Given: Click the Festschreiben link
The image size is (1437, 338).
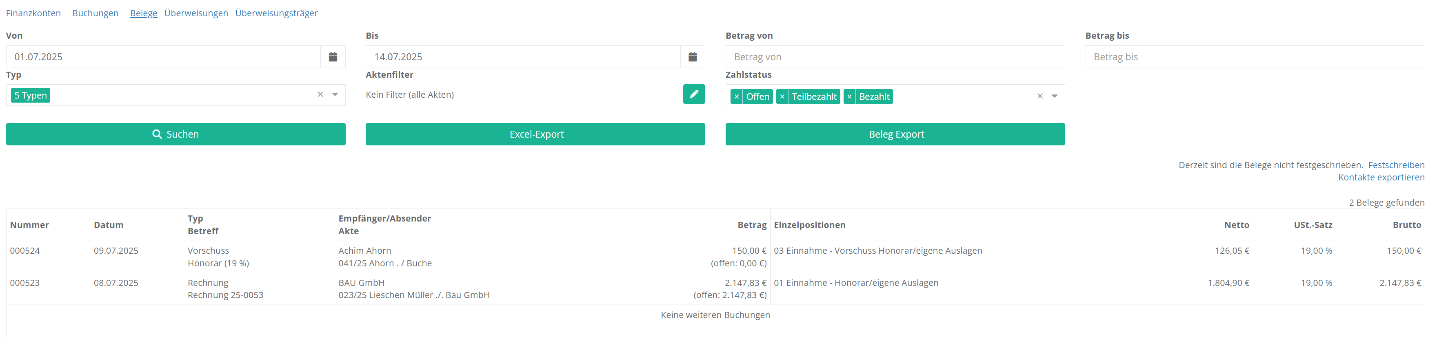Looking at the screenshot, I should (1396, 165).
